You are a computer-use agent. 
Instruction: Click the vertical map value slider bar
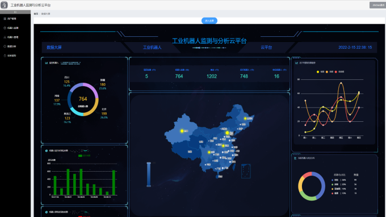click(149, 175)
